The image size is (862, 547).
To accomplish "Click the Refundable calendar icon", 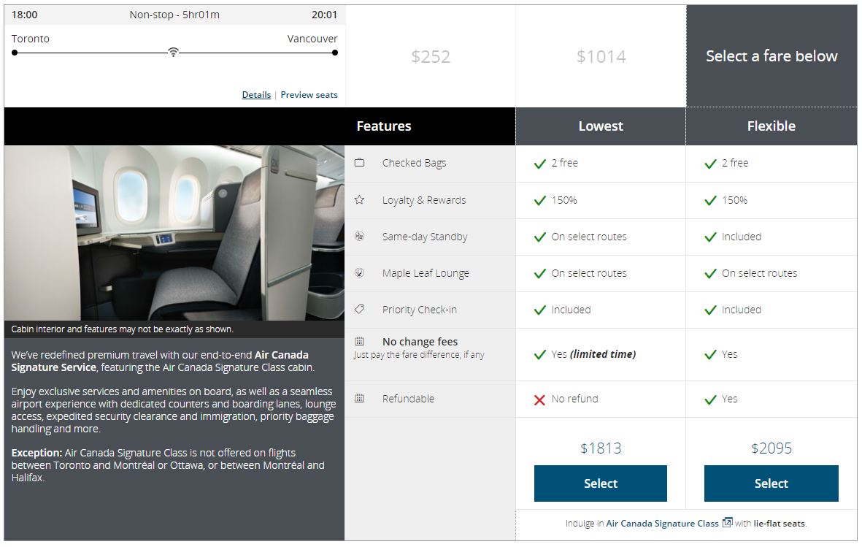I will pos(359,398).
